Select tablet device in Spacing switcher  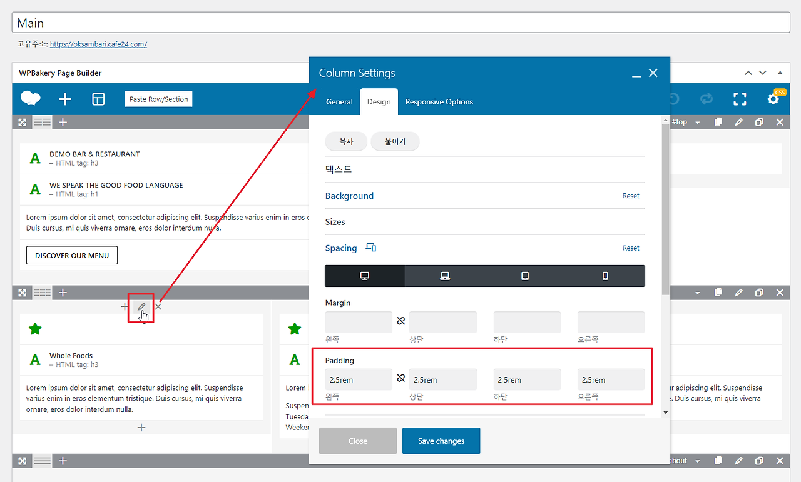click(525, 276)
